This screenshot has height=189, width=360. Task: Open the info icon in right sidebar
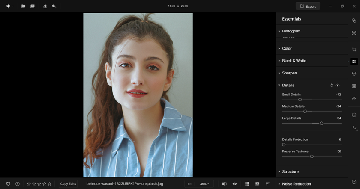click(x=354, y=115)
